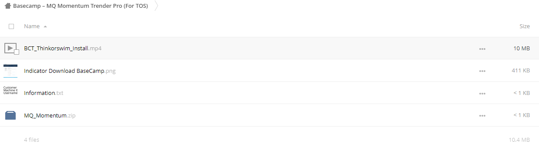539x163 pixels.
Task: Open the Basecamp MQ Momentum Trender Pro breadcrumb
Action: [x=80, y=6]
